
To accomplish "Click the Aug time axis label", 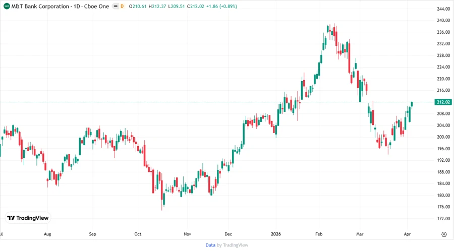I will (47, 234).
